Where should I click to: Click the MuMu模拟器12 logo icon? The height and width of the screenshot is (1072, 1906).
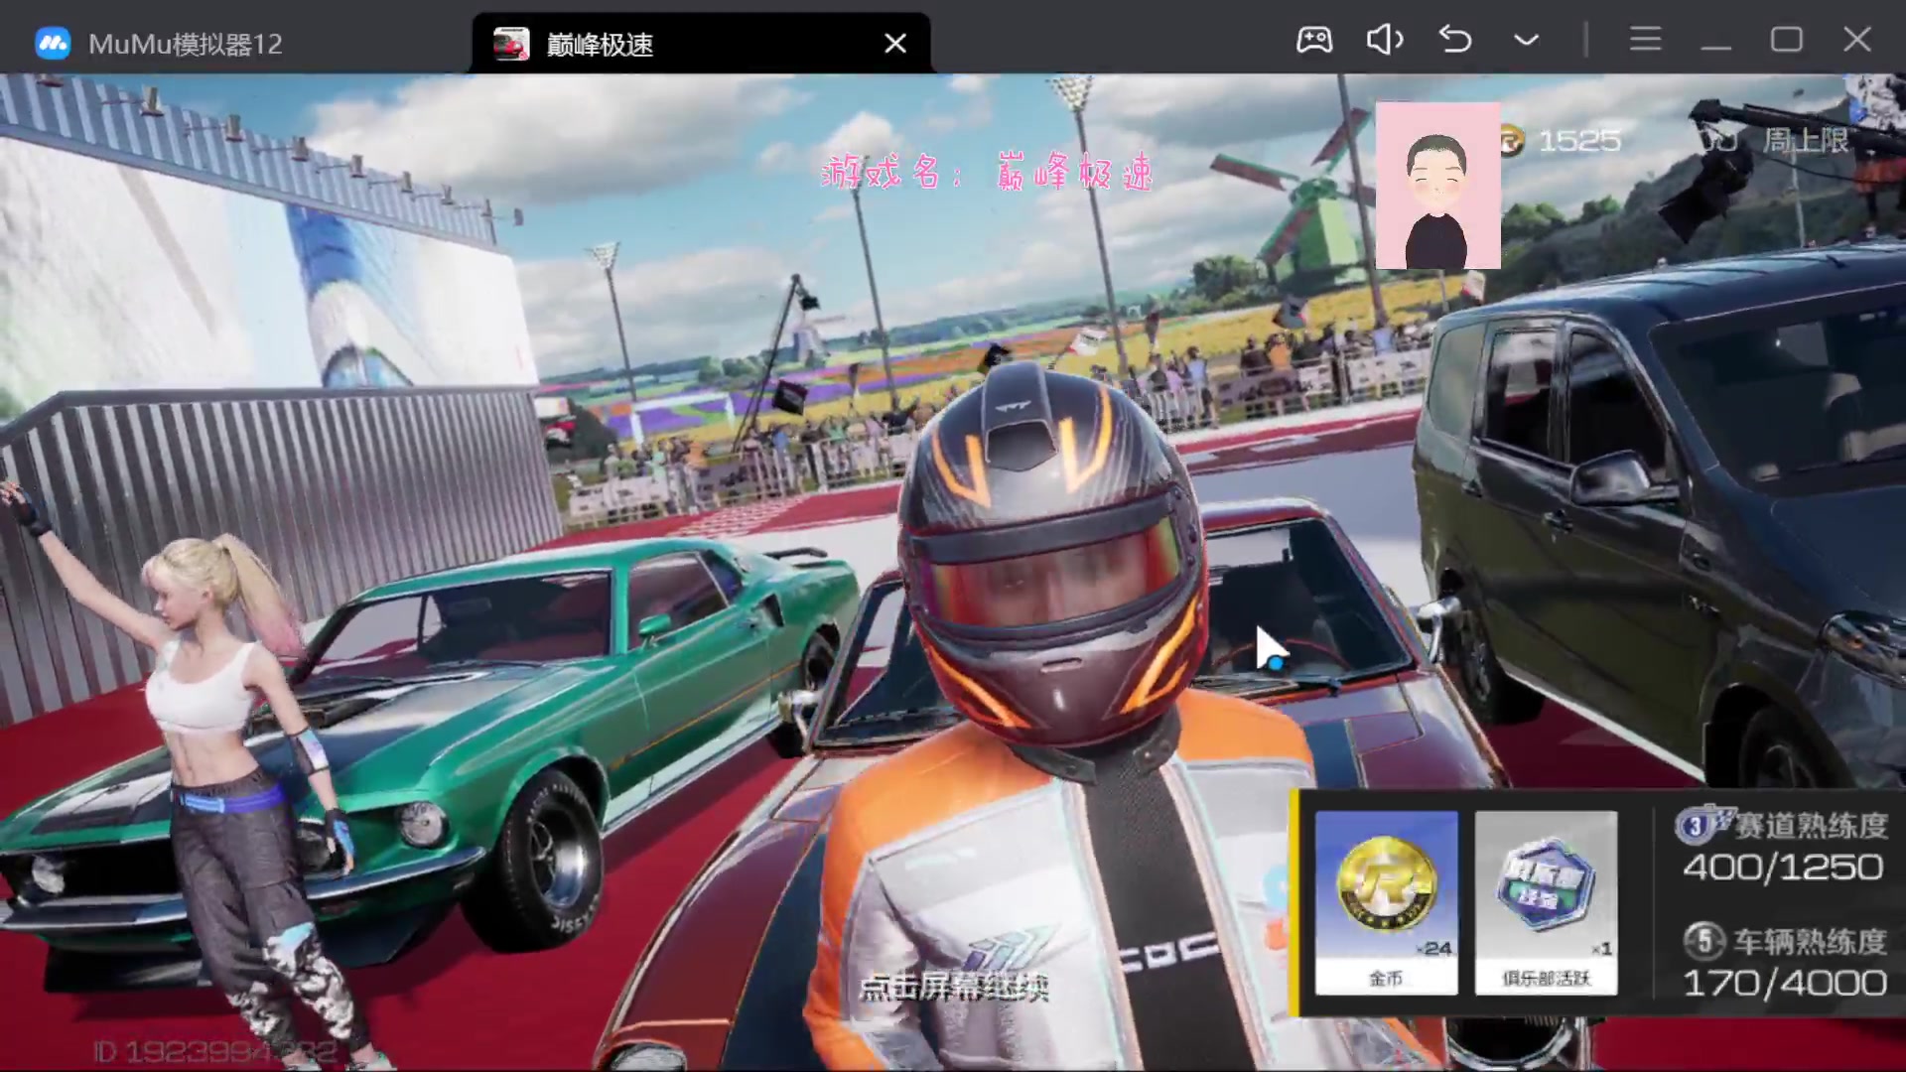coord(53,44)
